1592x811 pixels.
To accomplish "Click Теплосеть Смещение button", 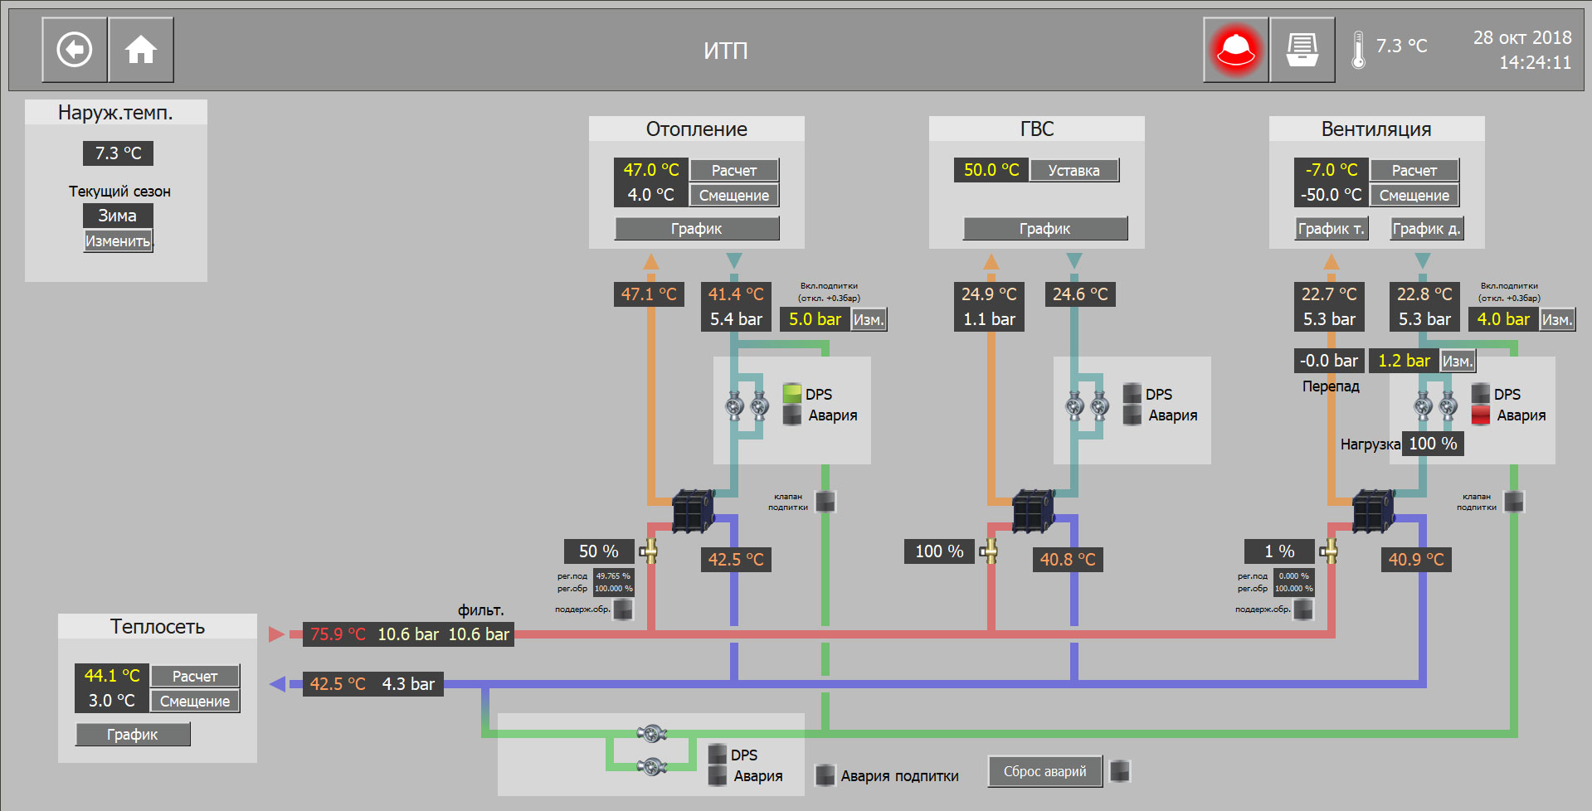I will click(x=195, y=702).
